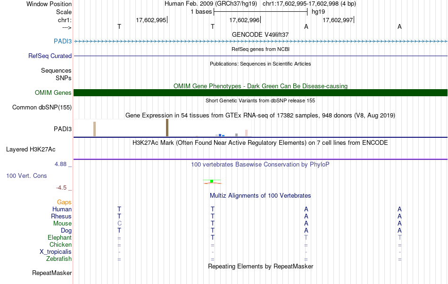Click the Multiz Alignments of 100 Vertebrates title
Screen dimensions: 448x284
click(260, 196)
